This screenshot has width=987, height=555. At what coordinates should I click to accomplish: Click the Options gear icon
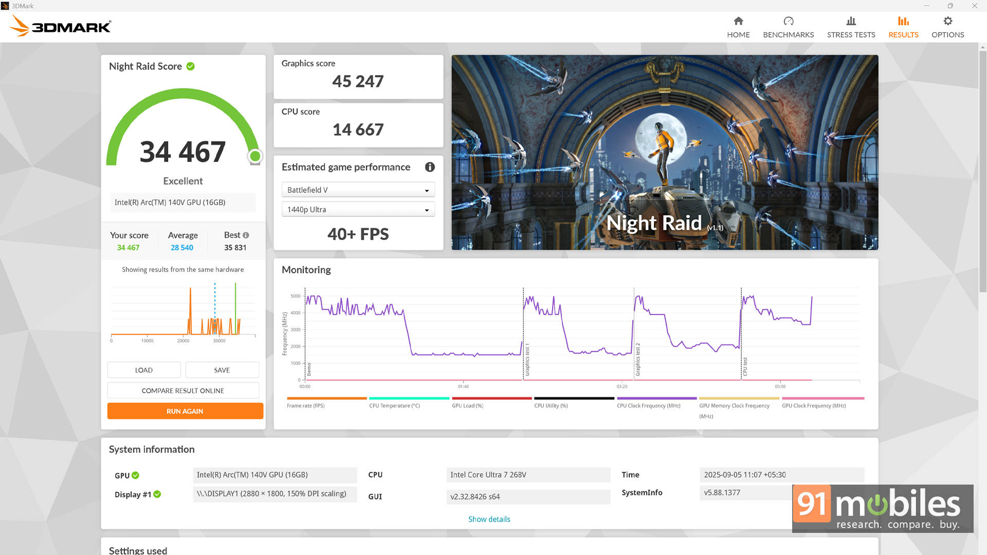947,21
